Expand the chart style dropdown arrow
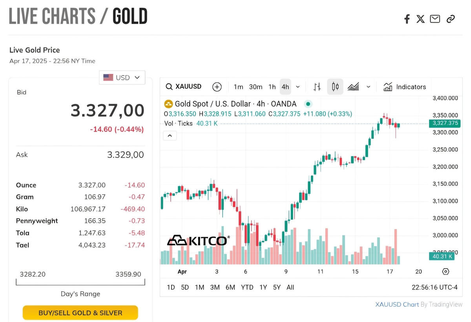471x322 pixels. pos(369,87)
